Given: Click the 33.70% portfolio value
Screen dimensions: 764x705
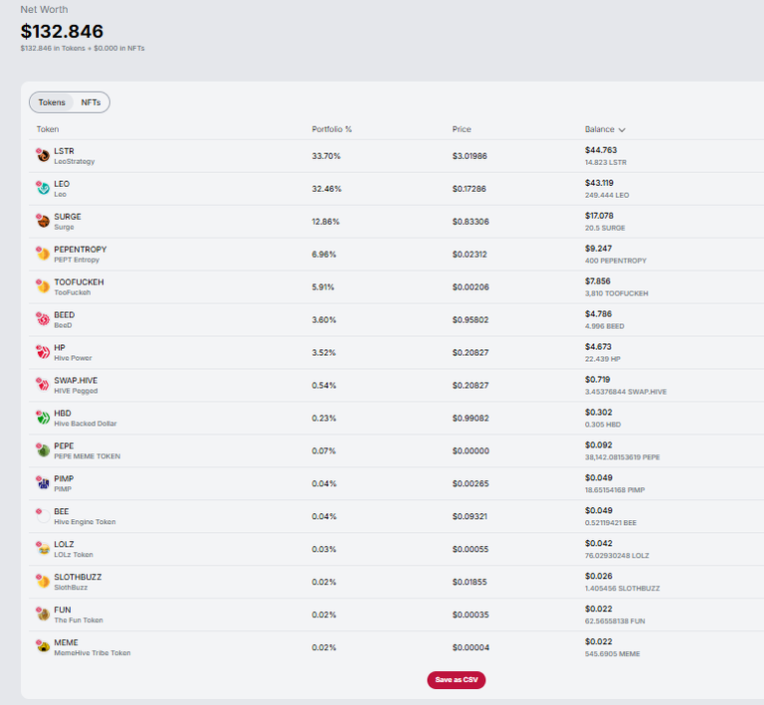Looking at the screenshot, I should [x=326, y=156].
